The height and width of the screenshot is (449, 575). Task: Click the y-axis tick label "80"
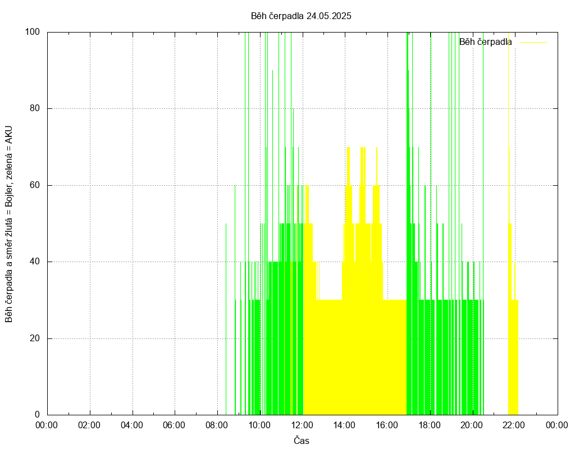(x=35, y=108)
